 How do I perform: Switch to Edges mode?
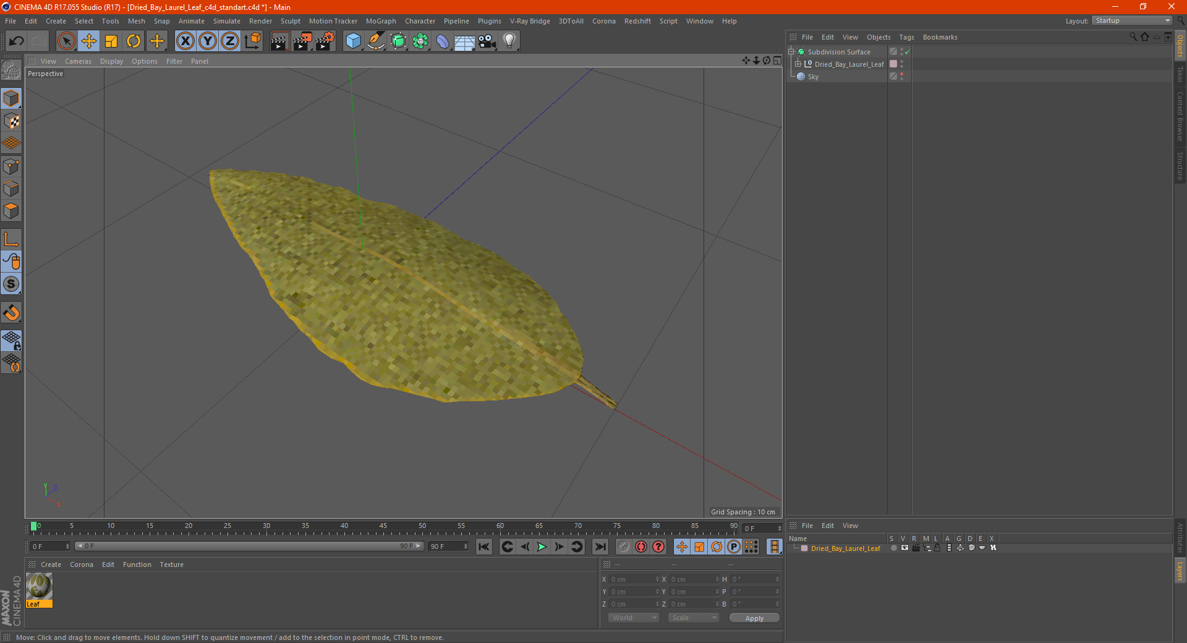point(11,189)
